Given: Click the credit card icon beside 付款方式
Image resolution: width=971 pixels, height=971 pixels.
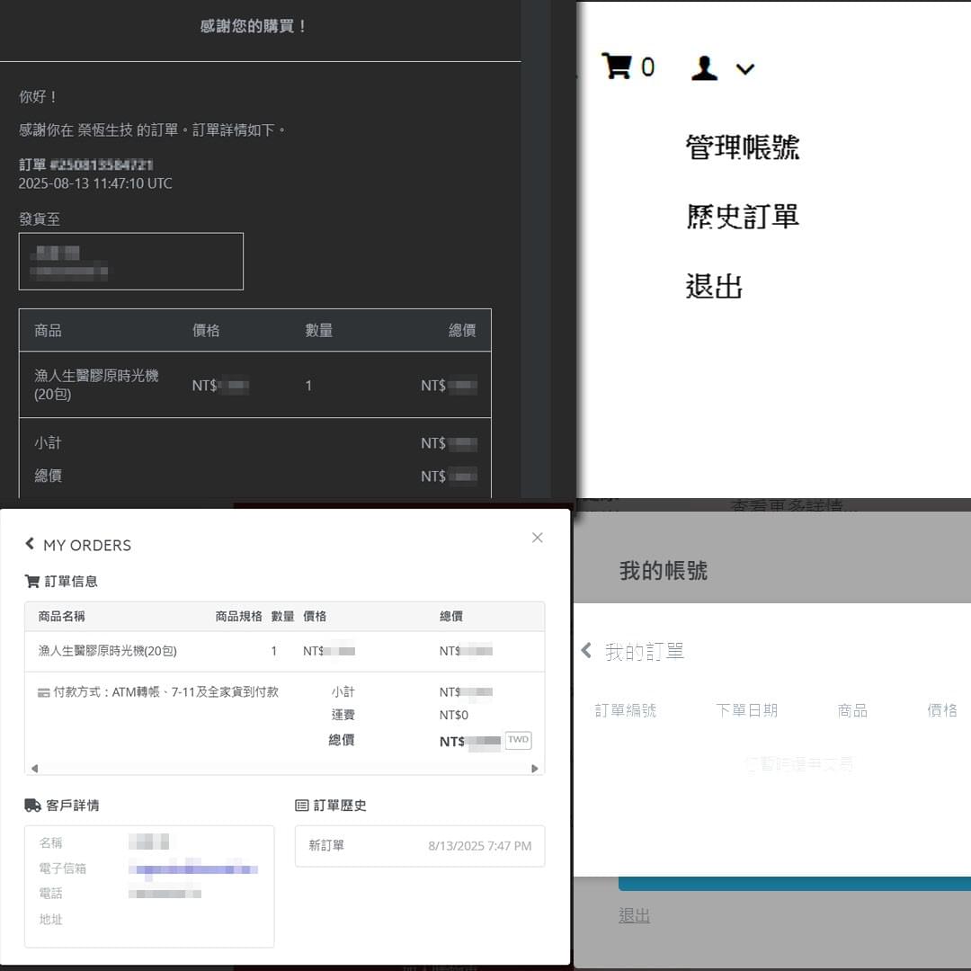Looking at the screenshot, I should 43,692.
